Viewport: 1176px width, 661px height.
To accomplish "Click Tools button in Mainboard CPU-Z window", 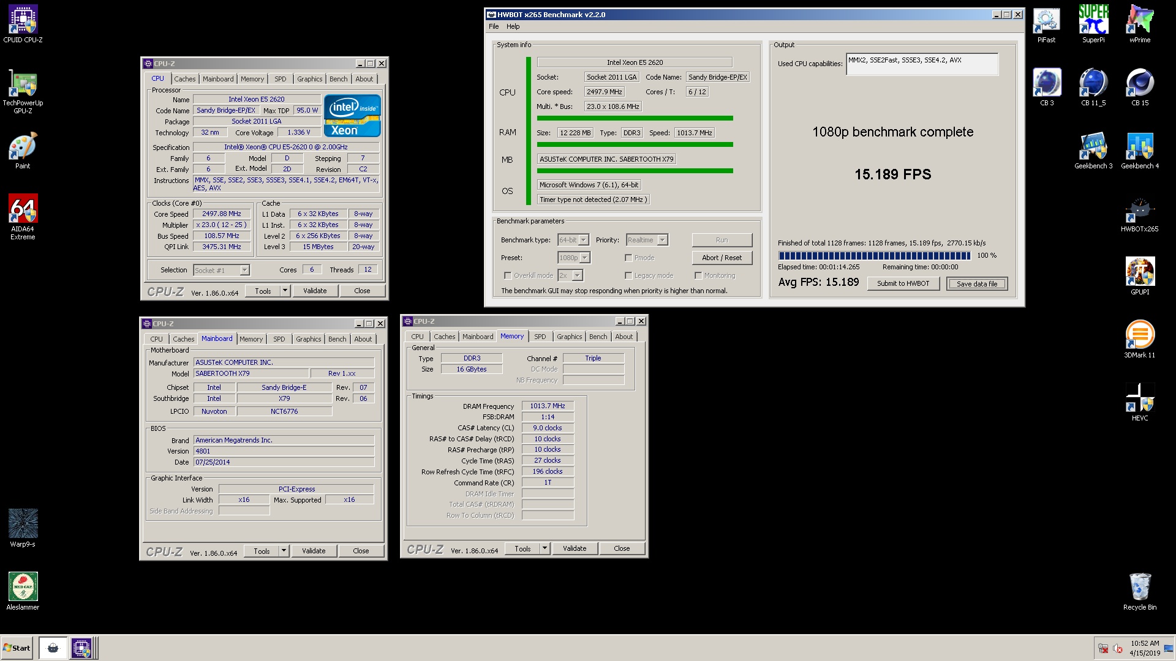I will [x=262, y=551].
